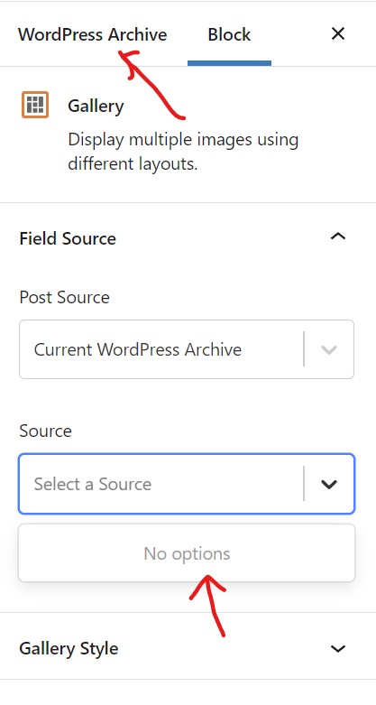Click the Post Source dropdown arrow

[329, 350]
